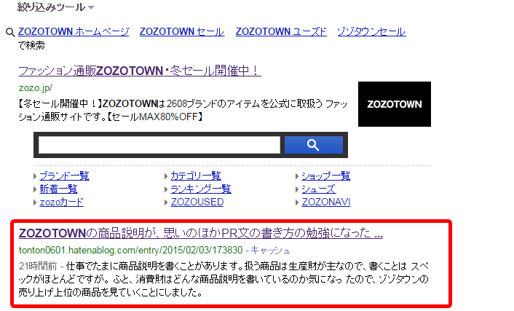Viewport: 514px width, 311px height.
Task: Open related search ゾゾタウンセール
Action: point(372,31)
